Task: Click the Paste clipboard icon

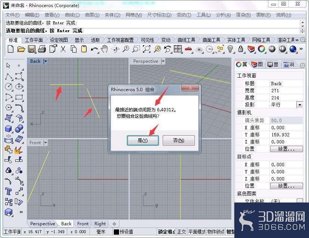Action: [x=84, y=49]
